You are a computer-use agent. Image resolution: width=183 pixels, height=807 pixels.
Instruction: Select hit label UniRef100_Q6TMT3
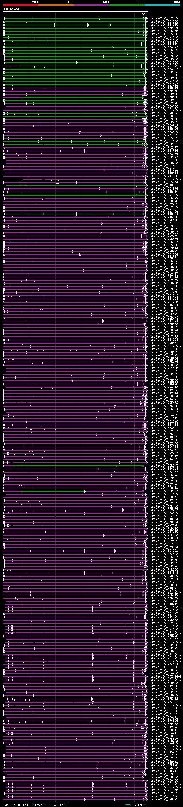[x=164, y=418]
